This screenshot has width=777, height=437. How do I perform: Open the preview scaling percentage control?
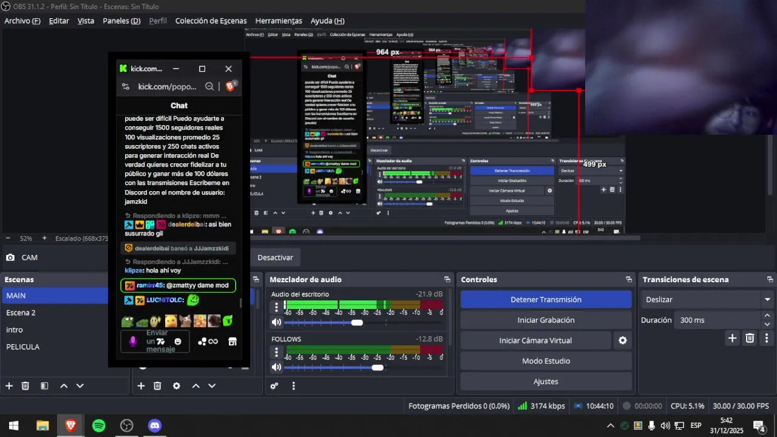pos(25,239)
